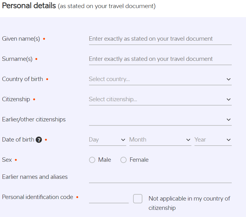Select the Female radio button
246x217 pixels.
point(123,160)
